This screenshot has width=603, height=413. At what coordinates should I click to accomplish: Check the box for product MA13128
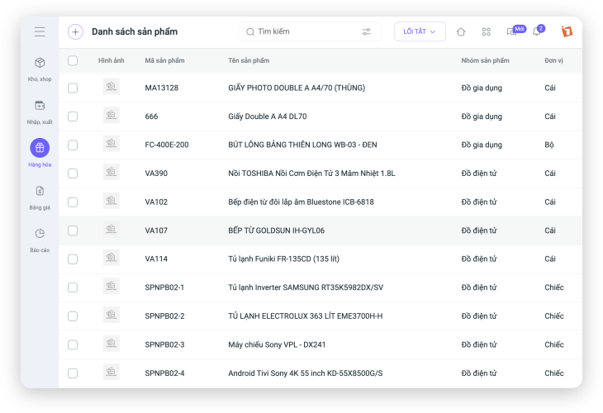(x=73, y=88)
